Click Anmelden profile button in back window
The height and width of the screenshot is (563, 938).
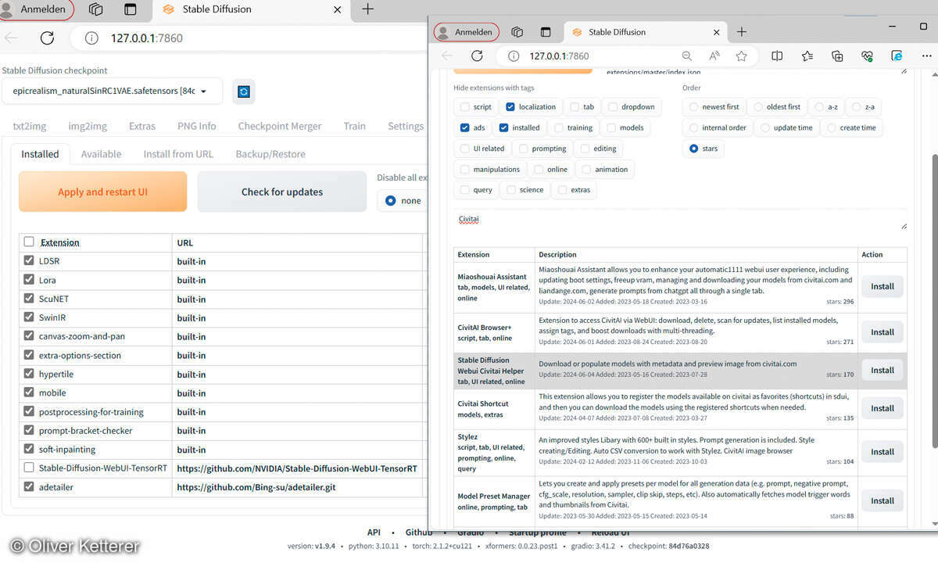point(37,9)
